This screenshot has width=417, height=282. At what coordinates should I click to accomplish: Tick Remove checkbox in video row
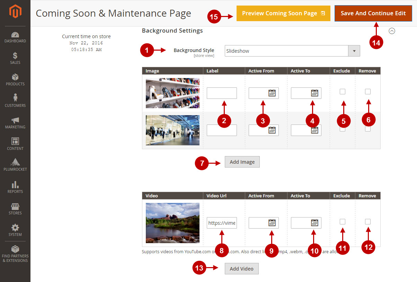[x=368, y=221]
